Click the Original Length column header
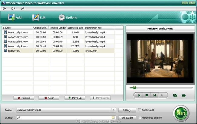This screenshot has height=124, width=197. (x=41, y=28)
